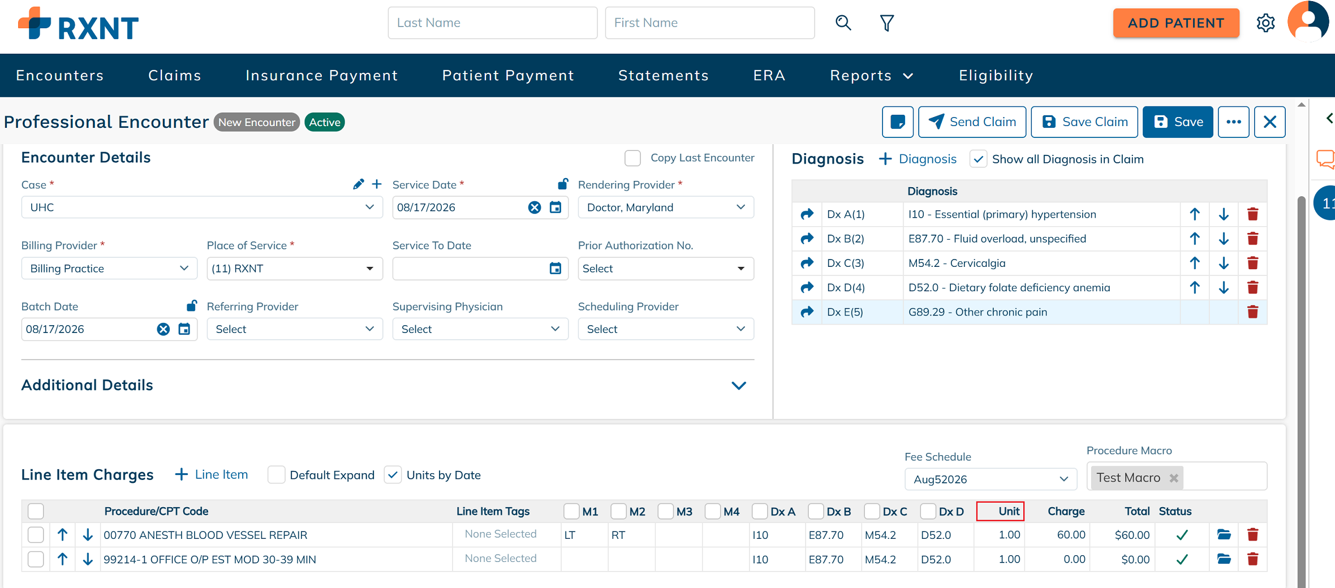Open the Fee Schedule dropdown
The image size is (1335, 588).
click(x=991, y=479)
